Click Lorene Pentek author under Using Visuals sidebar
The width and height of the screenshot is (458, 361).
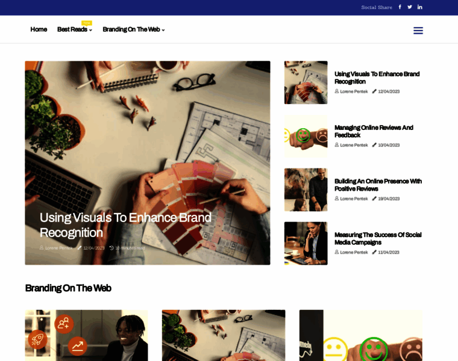[353, 91]
